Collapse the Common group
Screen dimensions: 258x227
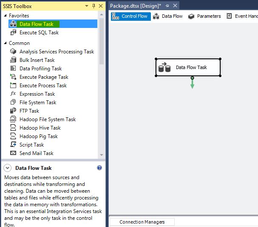[x=5, y=43]
